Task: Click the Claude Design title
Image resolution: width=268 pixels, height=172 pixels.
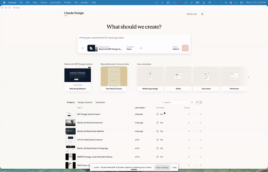Action: click(x=74, y=13)
